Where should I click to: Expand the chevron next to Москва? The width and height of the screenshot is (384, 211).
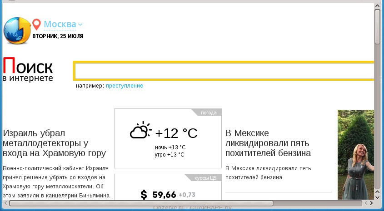(x=80, y=25)
